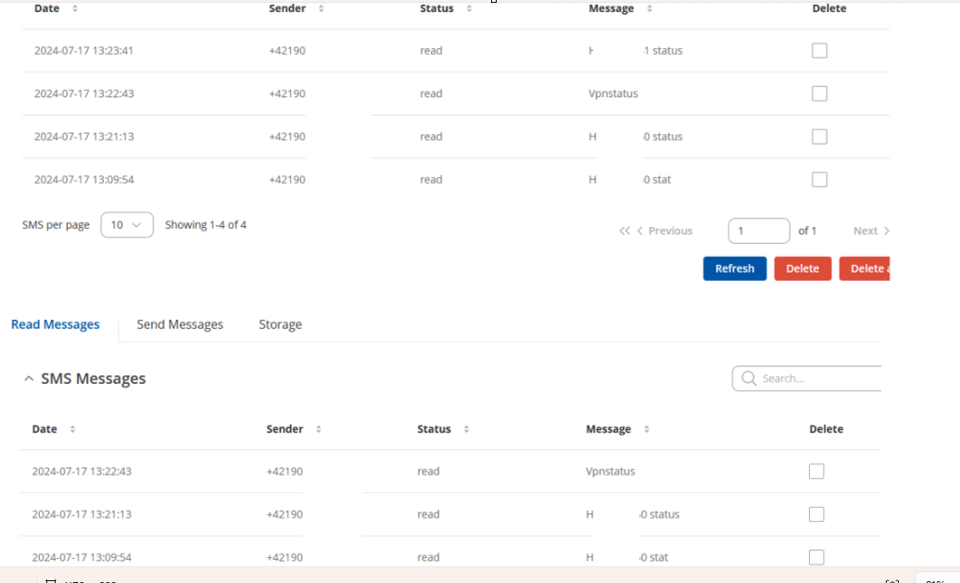Click Vpnstatus message under SMS Messages heading
The width and height of the screenshot is (960, 583).
coord(611,472)
